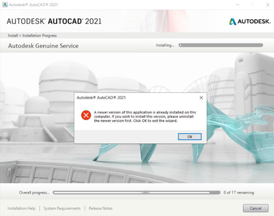Click the greyed-out maximize window button
The width and height of the screenshot is (274, 216).
click(x=253, y=5)
